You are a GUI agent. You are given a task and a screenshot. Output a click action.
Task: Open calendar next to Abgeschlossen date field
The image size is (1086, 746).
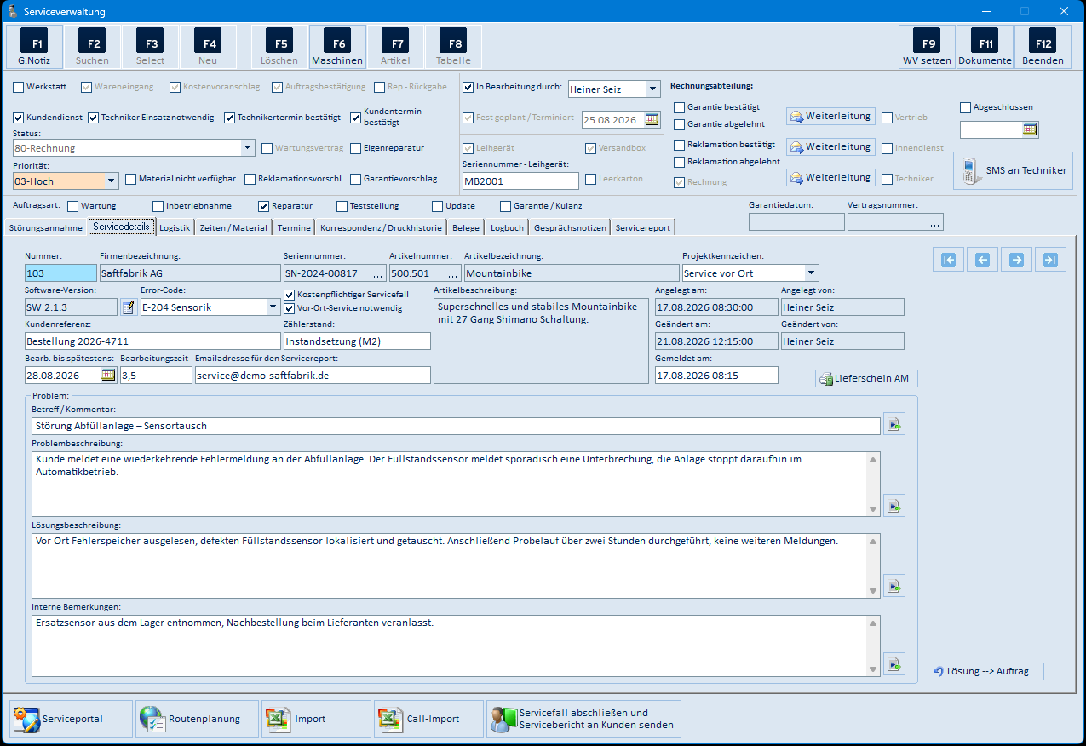point(1030,129)
